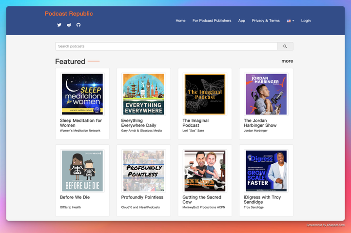Open Privacy & Terms page
This screenshot has width=351, height=233.
pos(266,21)
